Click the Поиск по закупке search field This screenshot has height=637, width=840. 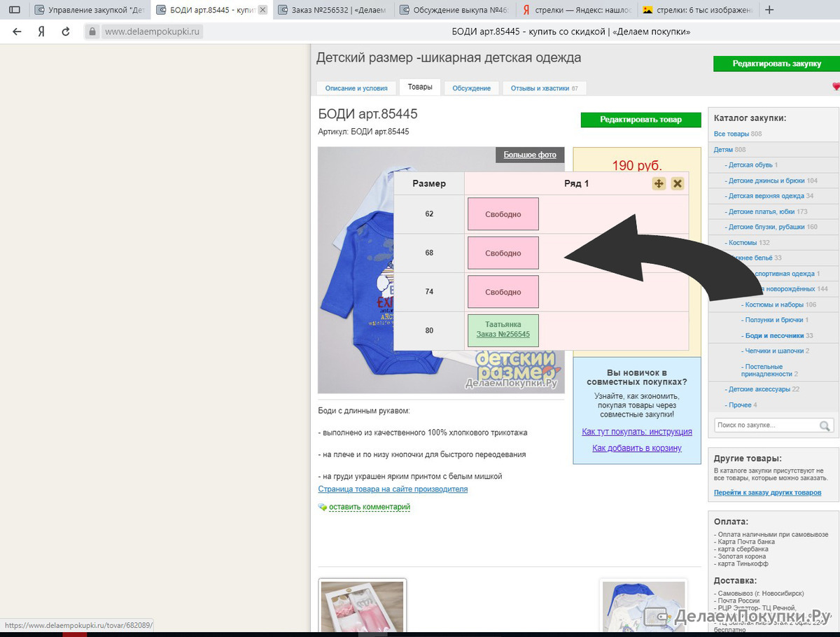click(x=766, y=426)
